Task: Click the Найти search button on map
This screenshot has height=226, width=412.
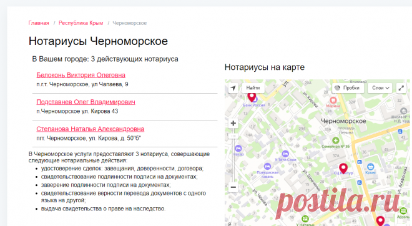Action: pyautogui.click(x=253, y=88)
